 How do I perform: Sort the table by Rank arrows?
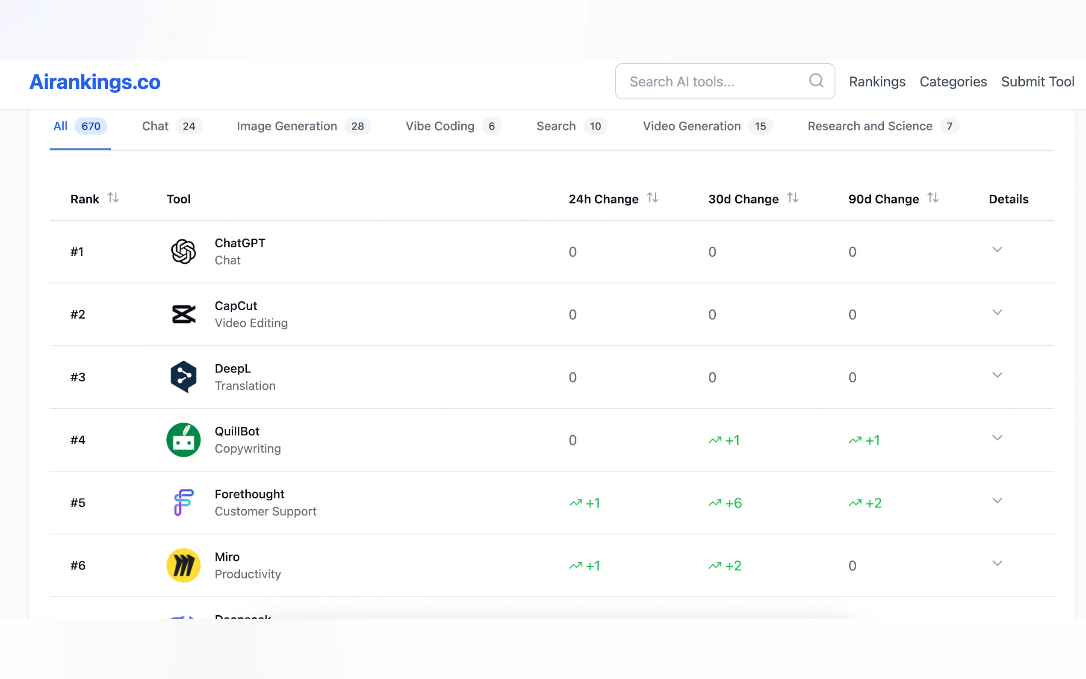[x=113, y=198]
